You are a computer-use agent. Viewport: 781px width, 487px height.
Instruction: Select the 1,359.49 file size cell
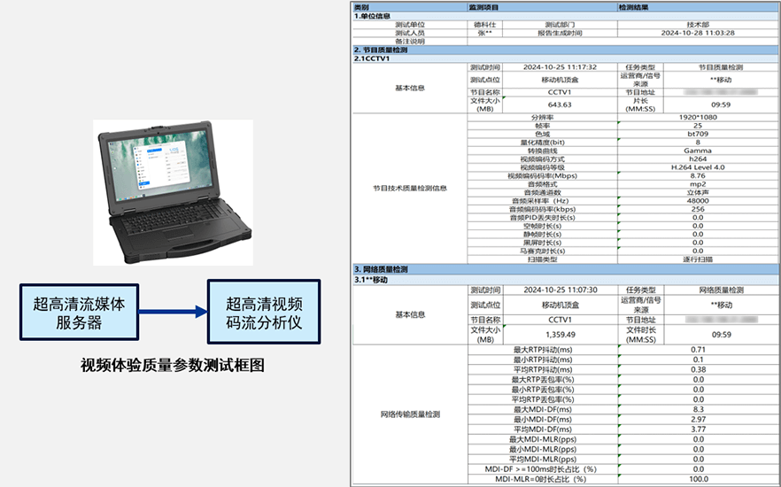(560, 335)
